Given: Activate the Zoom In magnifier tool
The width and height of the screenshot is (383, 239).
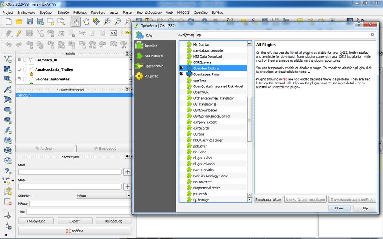Looking at the screenshot, I should pos(107,22).
